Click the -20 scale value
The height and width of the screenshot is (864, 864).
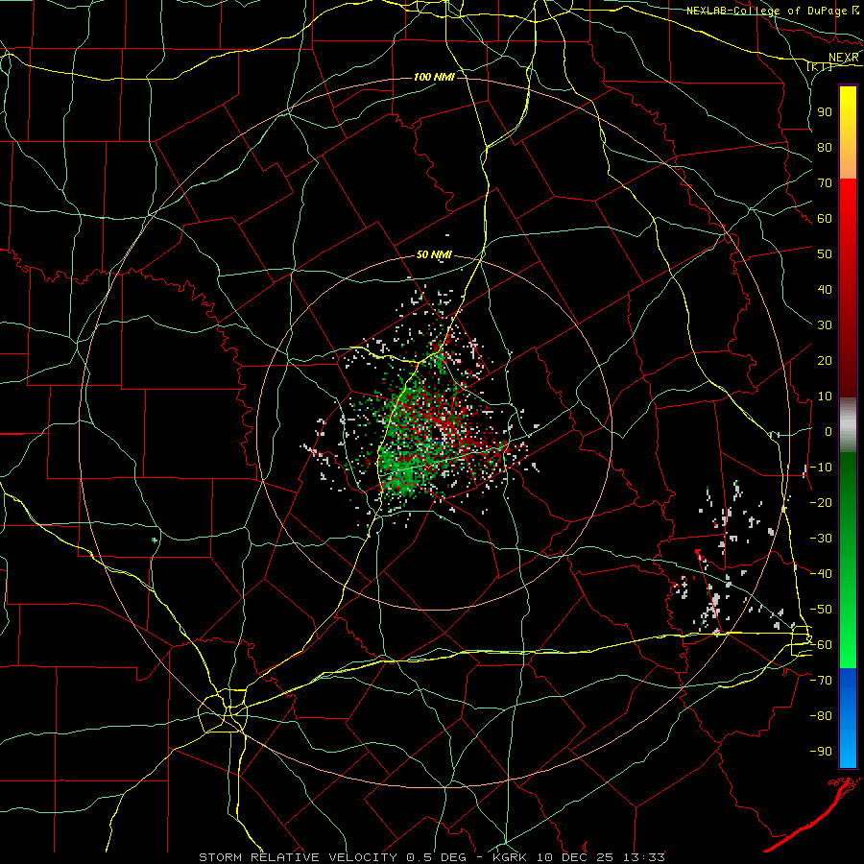(821, 502)
